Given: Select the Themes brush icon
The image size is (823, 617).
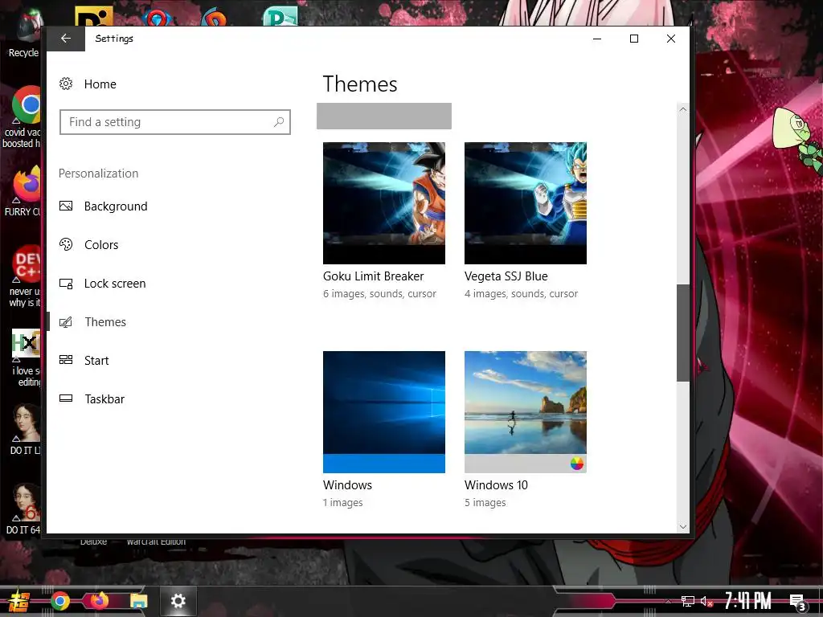Looking at the screenshot, I should point(66,322).
